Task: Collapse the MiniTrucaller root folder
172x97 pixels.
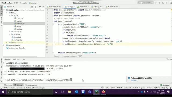Action: click(x=4, y=10)
